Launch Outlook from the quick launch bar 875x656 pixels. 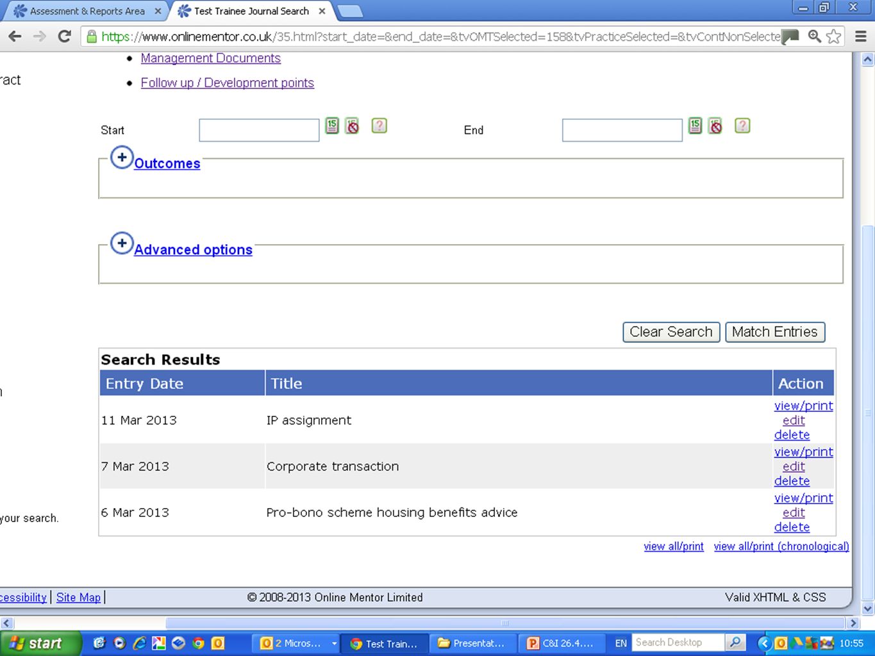tap(218, 643)
